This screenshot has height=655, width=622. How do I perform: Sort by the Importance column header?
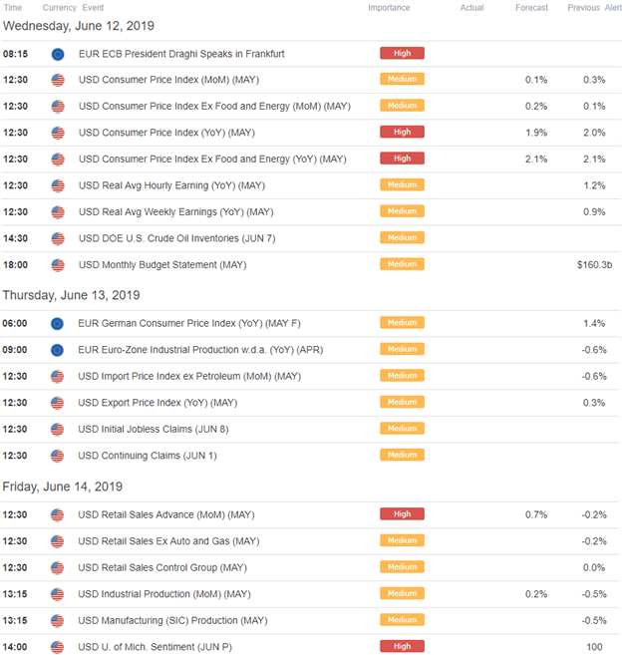coord(389,8)
